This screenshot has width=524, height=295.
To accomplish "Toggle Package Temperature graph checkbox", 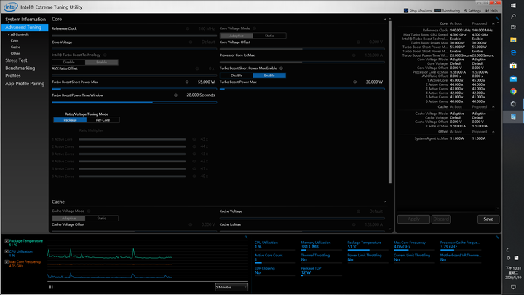I will click(x=7, y=241).
